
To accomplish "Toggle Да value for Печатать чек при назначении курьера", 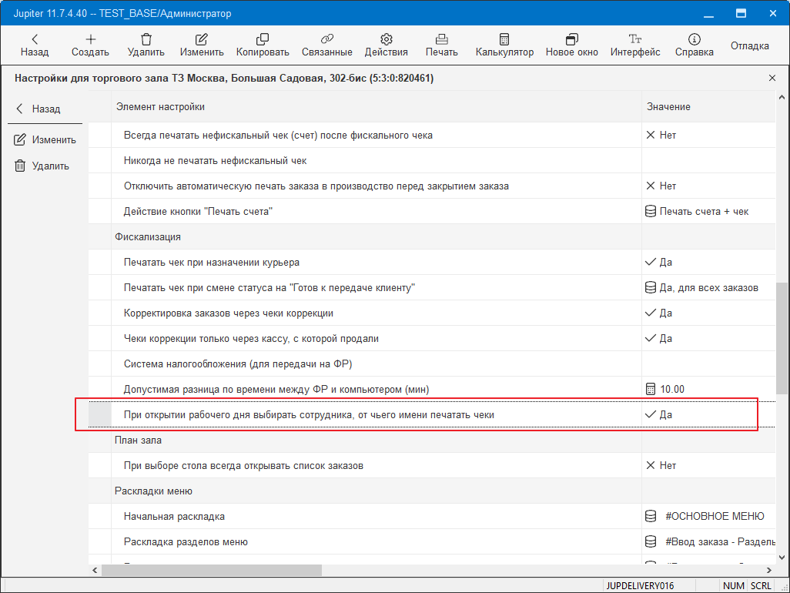I will coord(659,262).
